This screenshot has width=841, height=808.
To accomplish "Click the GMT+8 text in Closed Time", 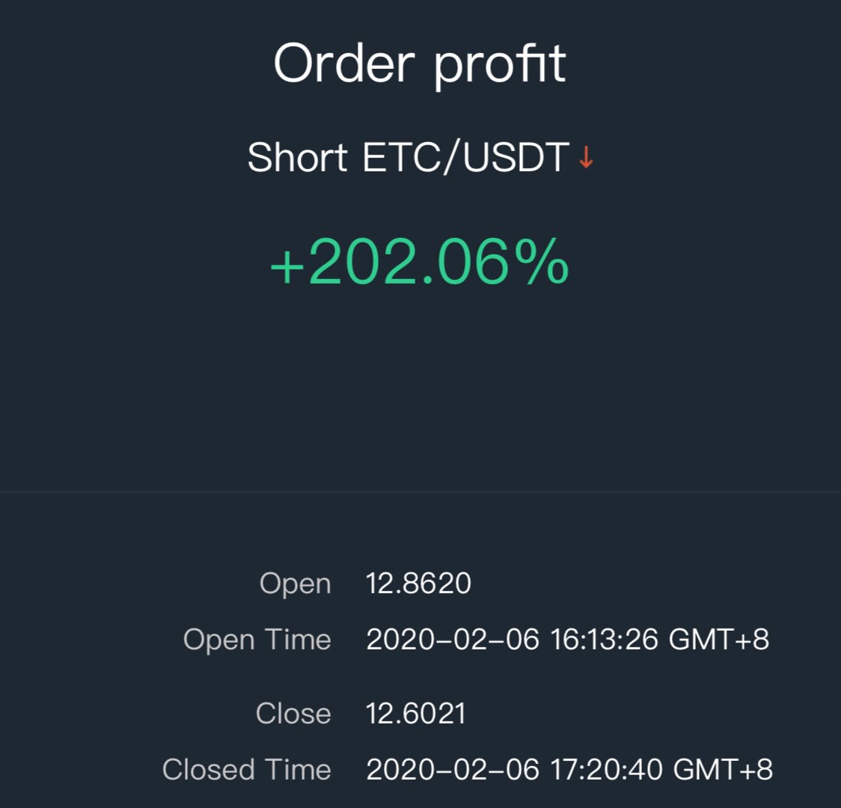I will [x=723, y=770].
